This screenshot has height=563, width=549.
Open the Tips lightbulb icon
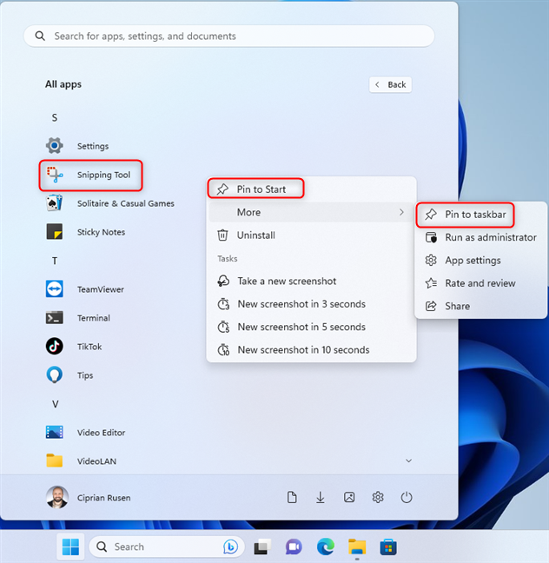tap(55, 375)
